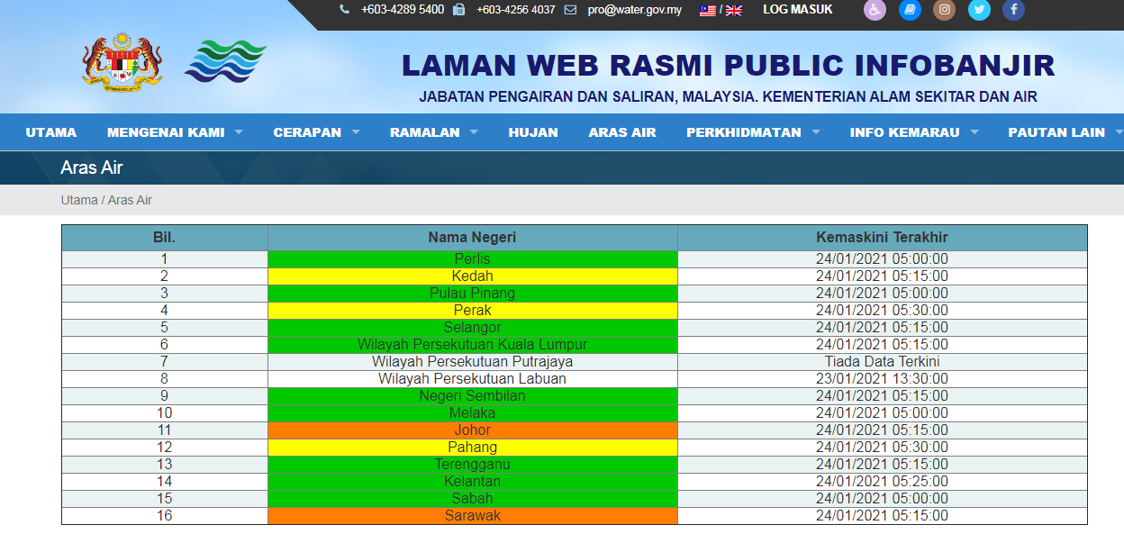Select the Sabah entry
Viewport: 1124px width, 534px height.
coord(473,499)
